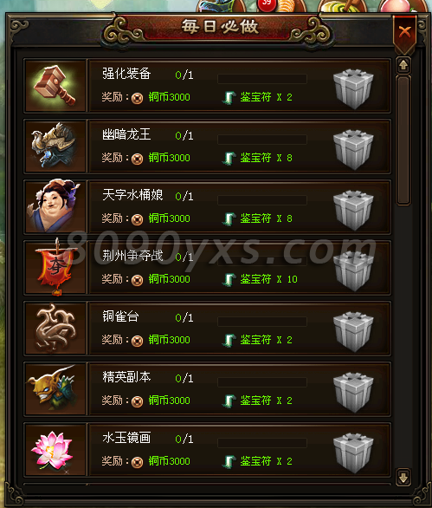Viewport: 432px width, 508px height.
Task: Open the 天字水桶娘 character portrait
Action: point(55,206)
